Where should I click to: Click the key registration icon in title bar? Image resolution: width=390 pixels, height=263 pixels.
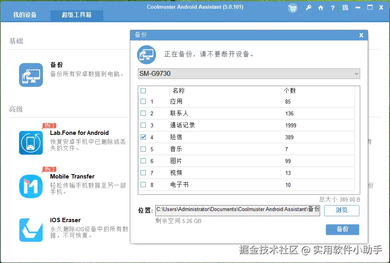coord(309,8)
